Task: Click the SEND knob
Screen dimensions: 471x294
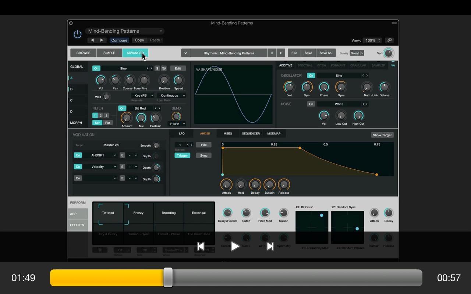Action: coord(176,116)
